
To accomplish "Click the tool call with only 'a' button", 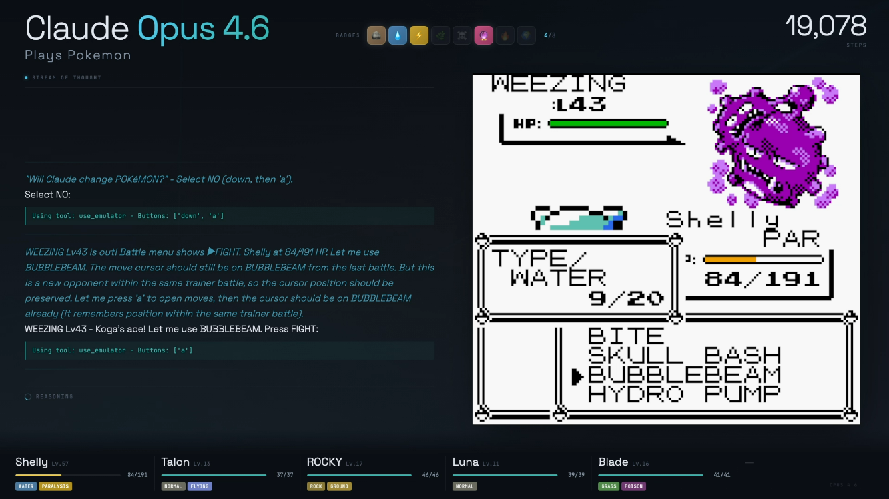I will click(230, 350).
